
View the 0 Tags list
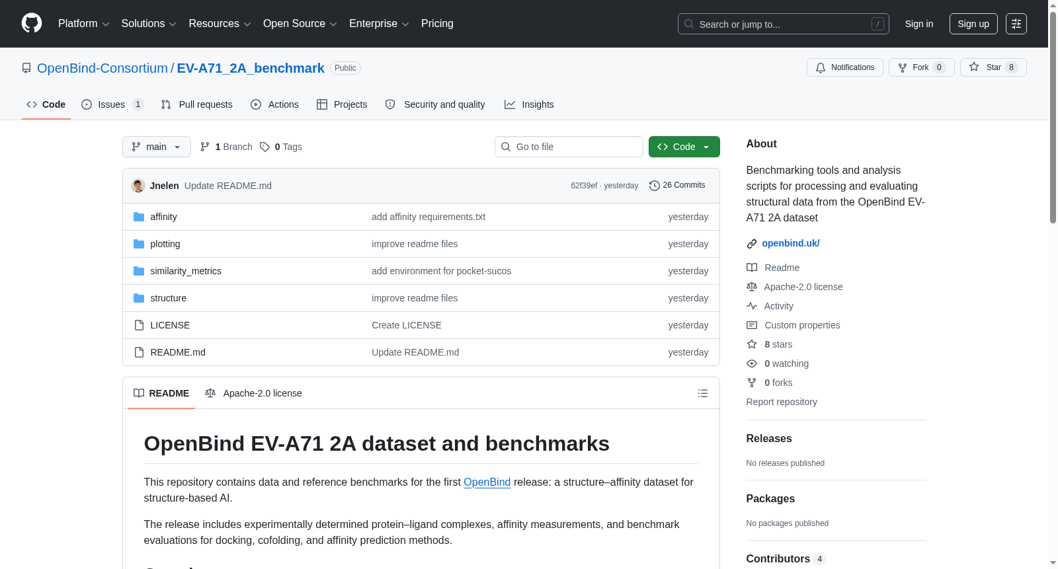tap(281, 147)
